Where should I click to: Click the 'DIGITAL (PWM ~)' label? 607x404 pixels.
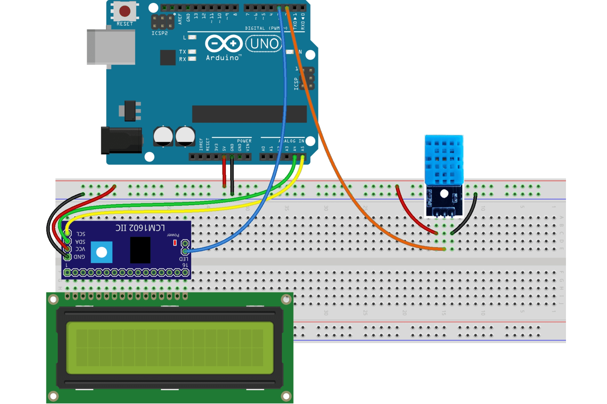(266, 28)
